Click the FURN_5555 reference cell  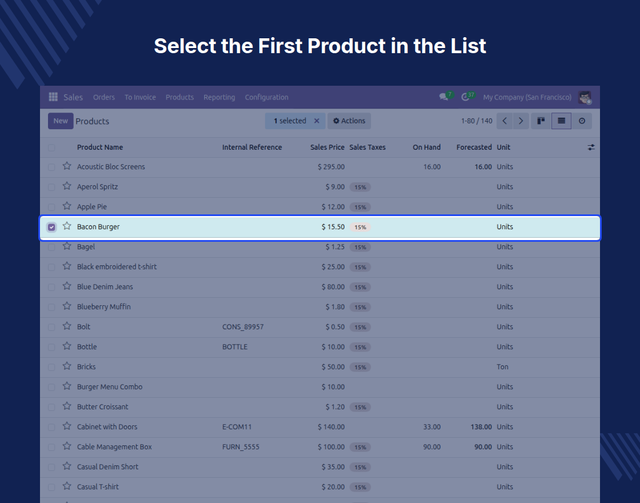pyautogui.click(x=241, y=447)
